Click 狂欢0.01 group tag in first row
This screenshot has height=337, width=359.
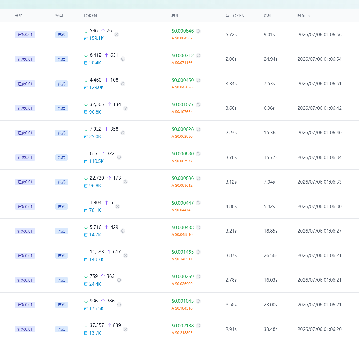[x=25, y=35]
